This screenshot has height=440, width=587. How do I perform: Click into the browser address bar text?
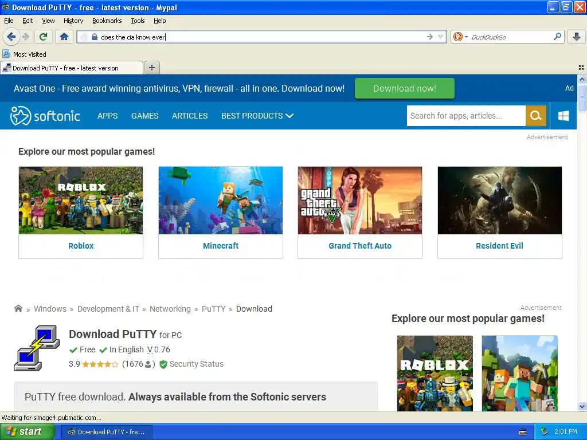click(262, 37)
